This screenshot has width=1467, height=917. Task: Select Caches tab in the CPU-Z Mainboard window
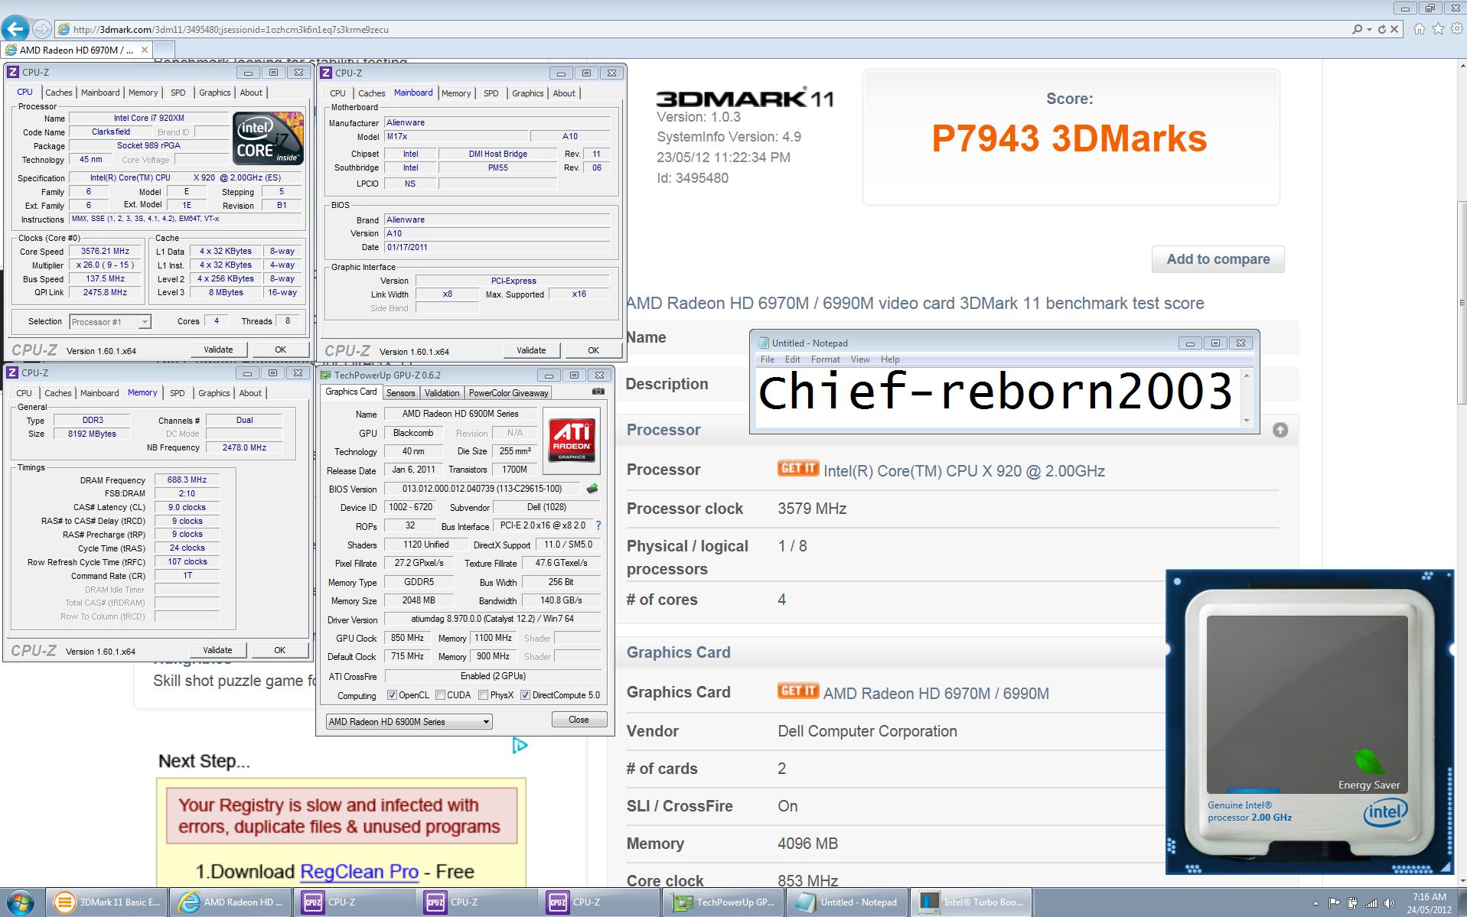click(372, 93)
